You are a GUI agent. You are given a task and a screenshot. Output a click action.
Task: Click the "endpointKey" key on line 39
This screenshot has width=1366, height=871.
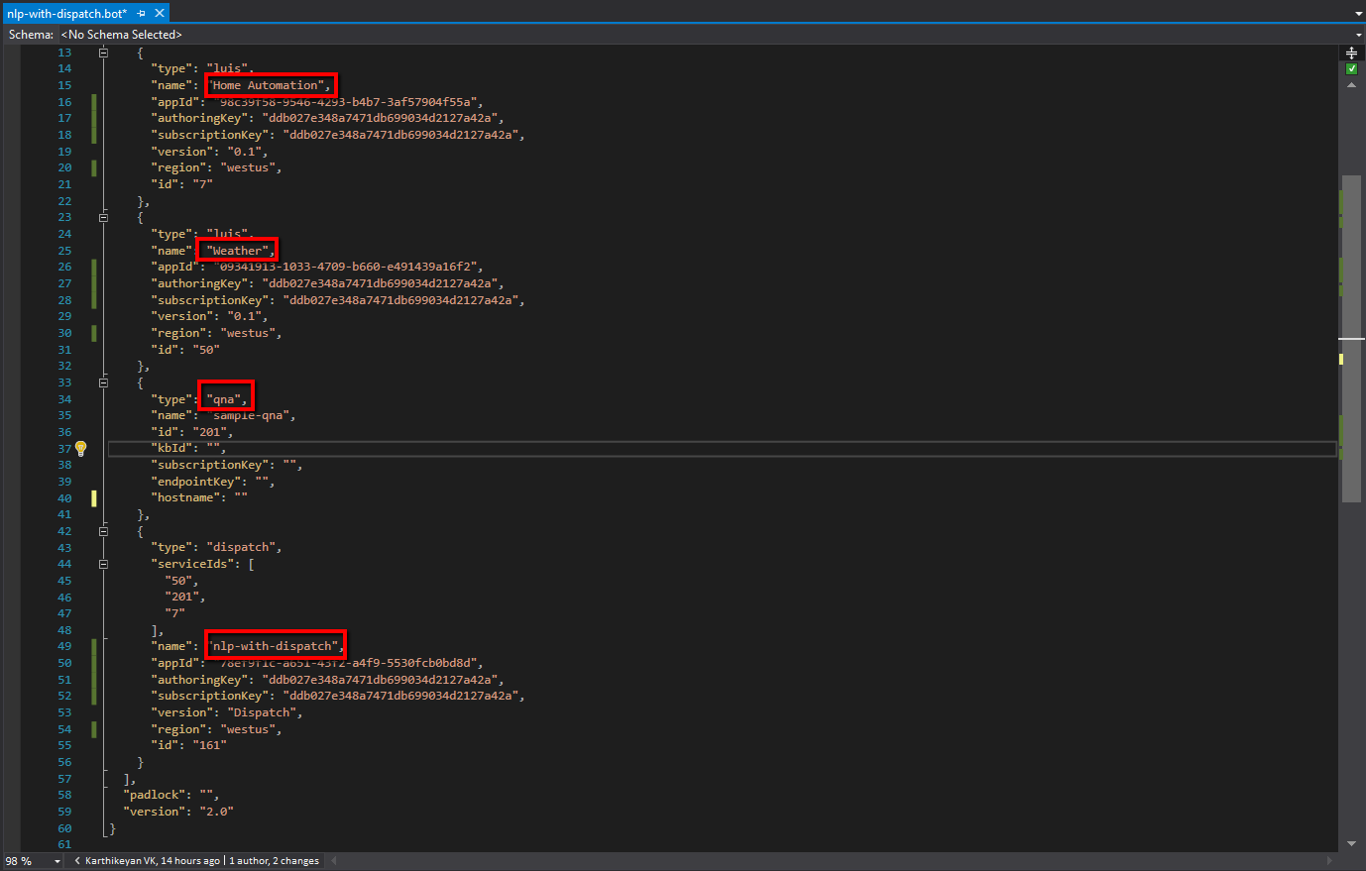(195, 482)
